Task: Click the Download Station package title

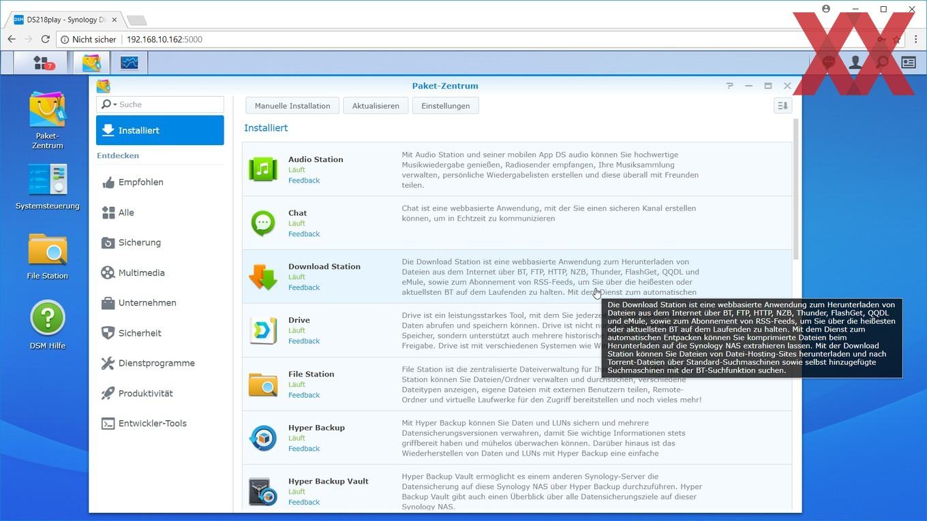Action: coord(324,266)
